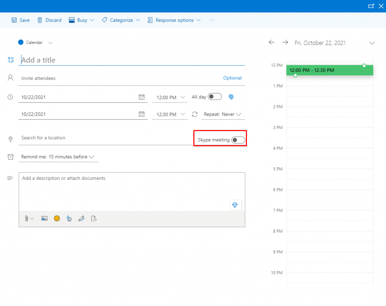
Task: Open the Repeat: Never dropdown
Action: point(223,115)
